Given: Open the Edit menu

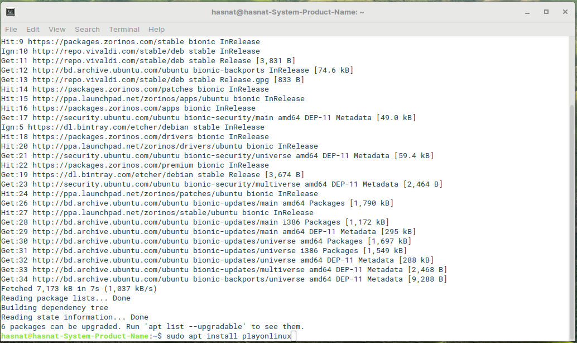Looking at the screenshot, I should (33, 30).
